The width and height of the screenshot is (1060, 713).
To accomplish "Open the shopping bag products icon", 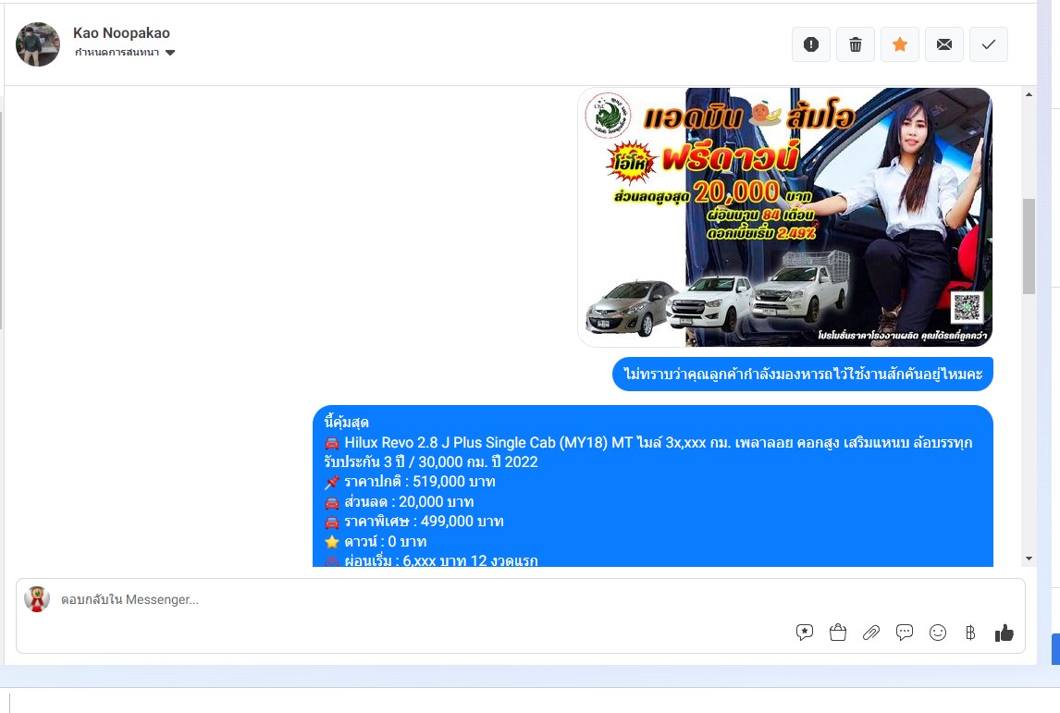I will [838, 633].
